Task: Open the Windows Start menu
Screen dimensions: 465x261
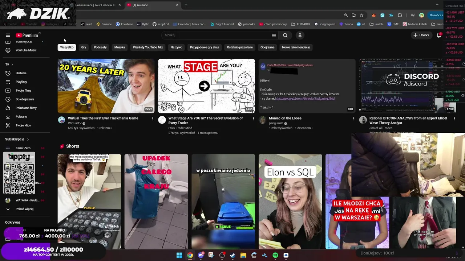Action: tap(179, 255)
